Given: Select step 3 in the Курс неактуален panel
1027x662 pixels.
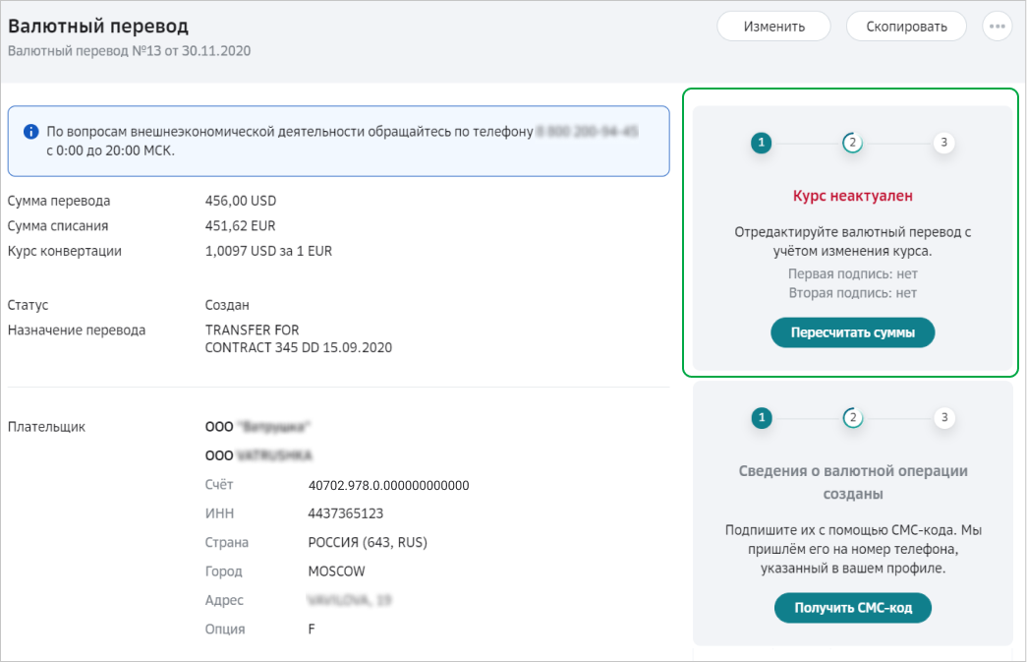Looking at the screenshot, I should [x=943, y=143].
